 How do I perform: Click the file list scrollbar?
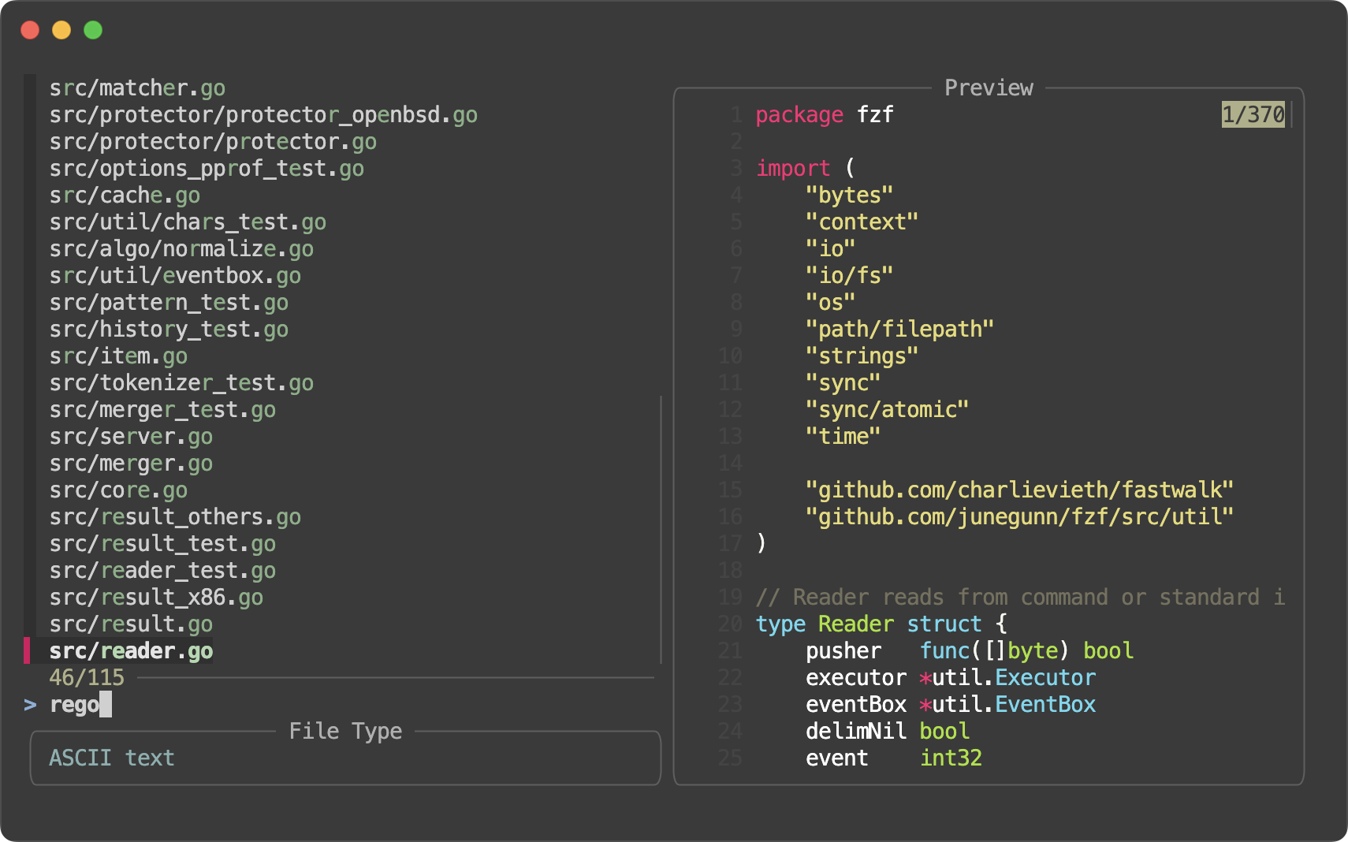[661, 528]
